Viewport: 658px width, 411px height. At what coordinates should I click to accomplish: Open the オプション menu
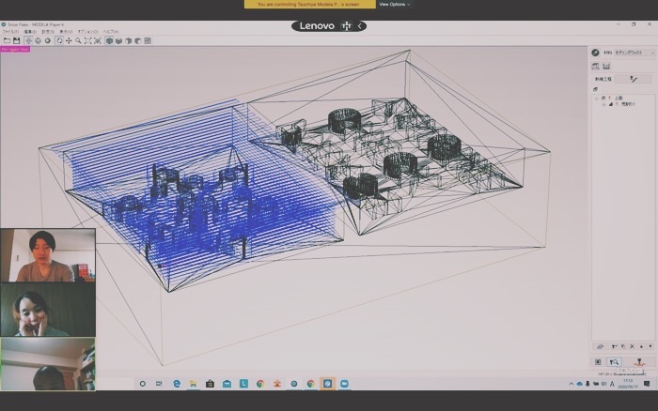coord(87,31)
